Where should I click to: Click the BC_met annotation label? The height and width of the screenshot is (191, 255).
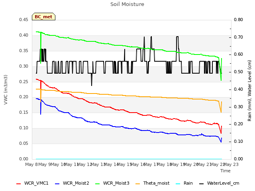tap(43, 17)
